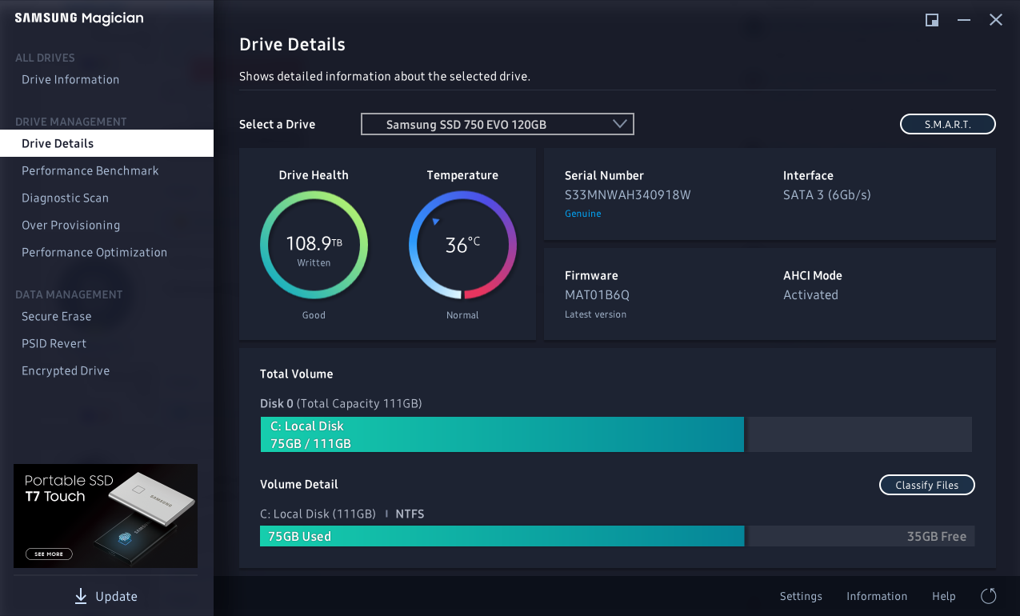This screenshot has width=1020, height=616.
Task: Click the C: Local Disk 75GB / 111GB bar
Action: click(x=502, y=434)
